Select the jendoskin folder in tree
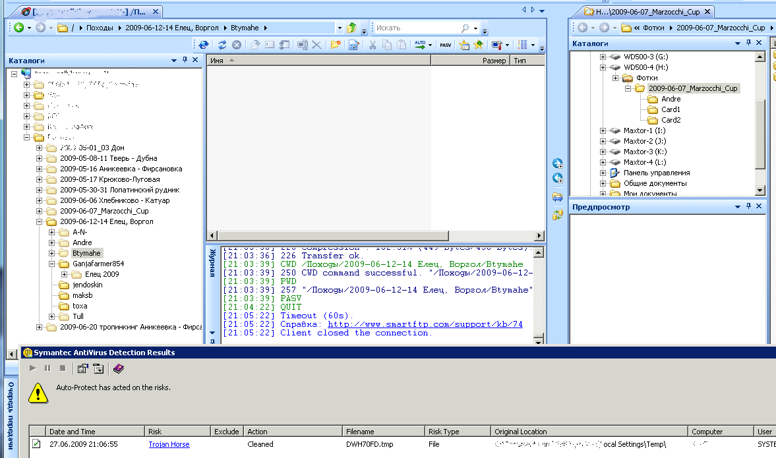 [87, 285]
